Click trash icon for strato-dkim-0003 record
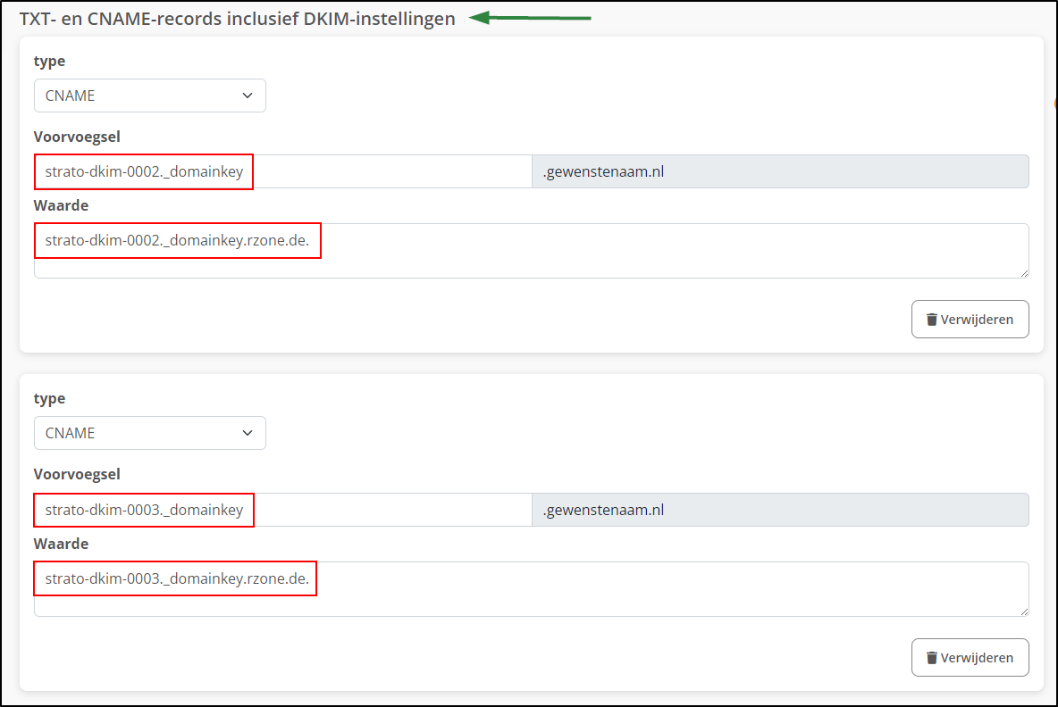The height and width of the screenshot is (707, 1058). pyautogui.click(x=932, y=658)
